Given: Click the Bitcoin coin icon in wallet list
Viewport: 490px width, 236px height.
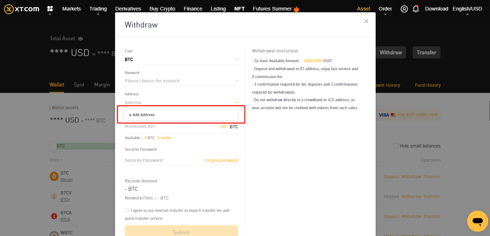Looking at the screenshot, I should pos(54,176).
